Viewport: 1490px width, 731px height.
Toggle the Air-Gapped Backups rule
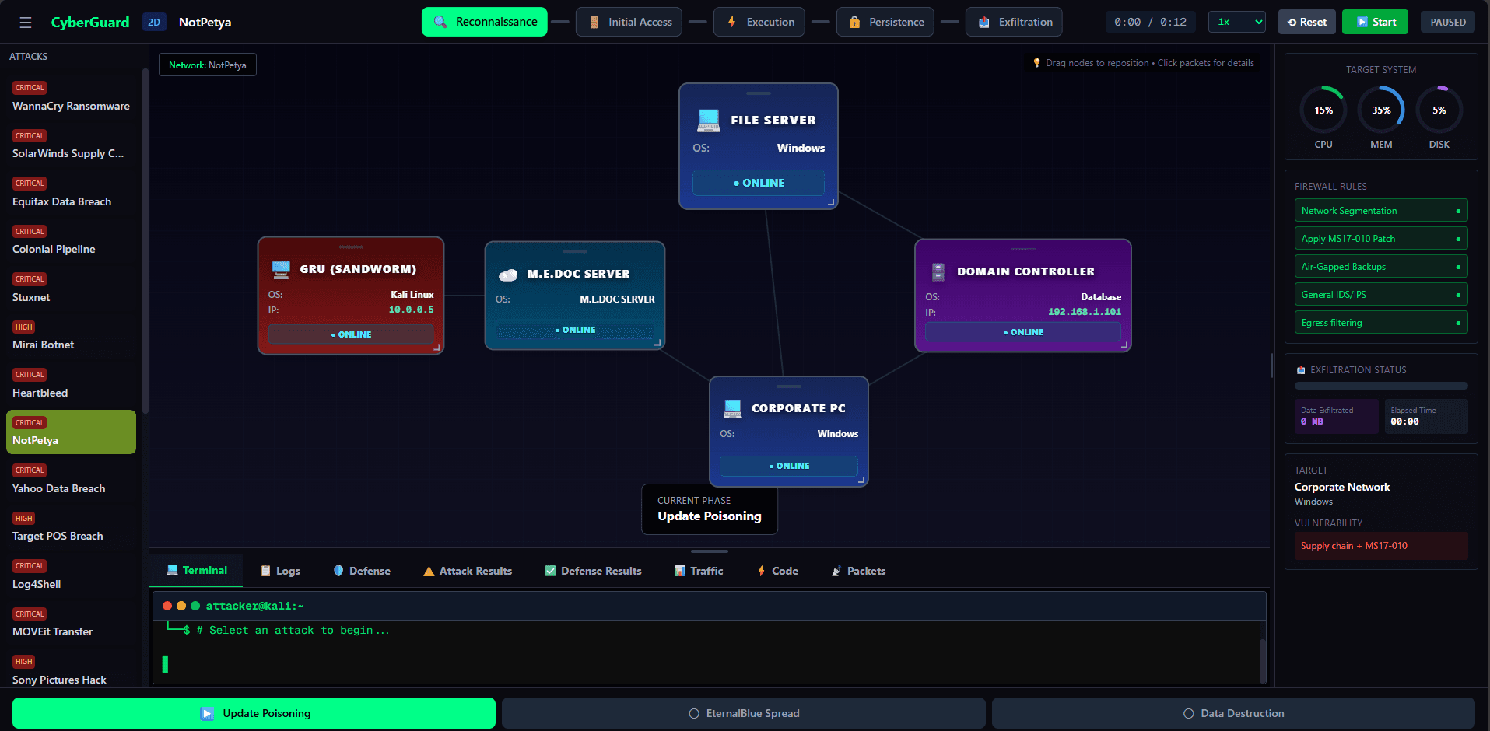[x=1380, y=267]
